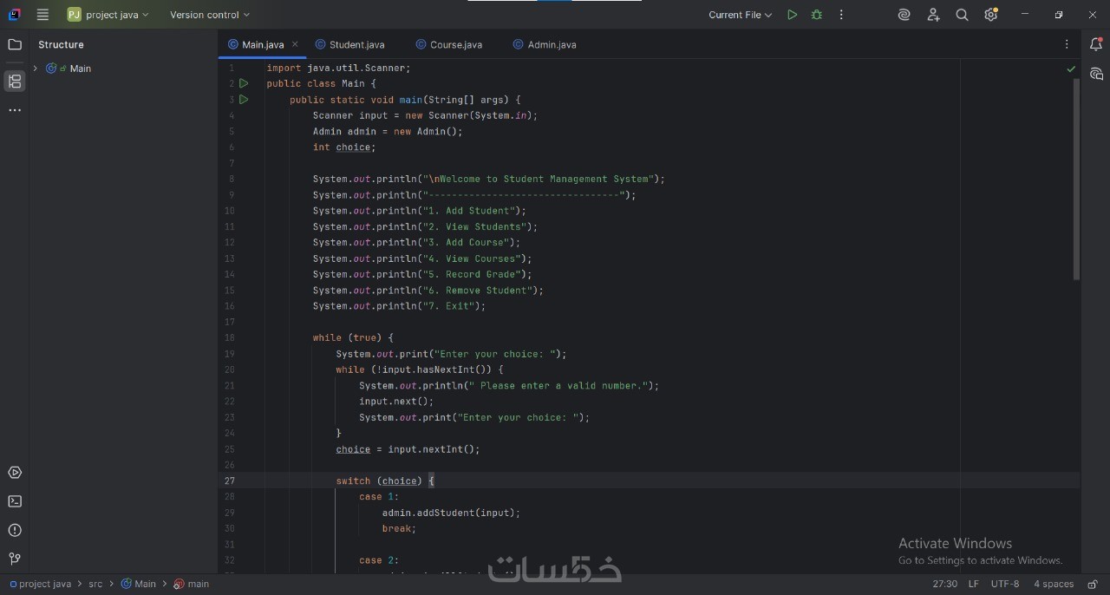Toggle the Structure tool window icon
The width and height of the screenshot is (1110, 595).
tap(15, 82)
